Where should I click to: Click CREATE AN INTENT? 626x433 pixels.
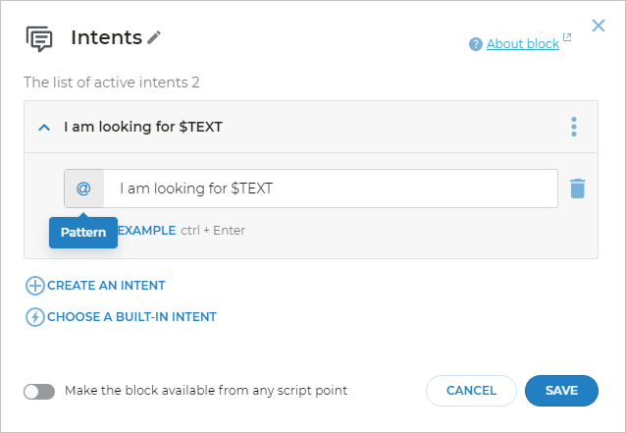[x=106, y=286]
